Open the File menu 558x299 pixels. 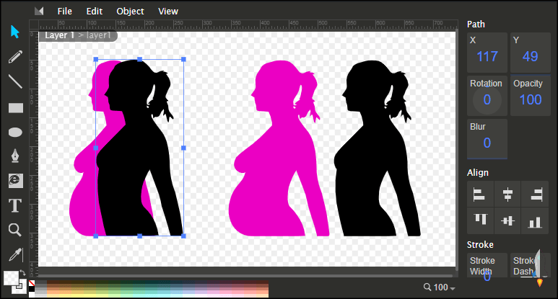point(64,12)
